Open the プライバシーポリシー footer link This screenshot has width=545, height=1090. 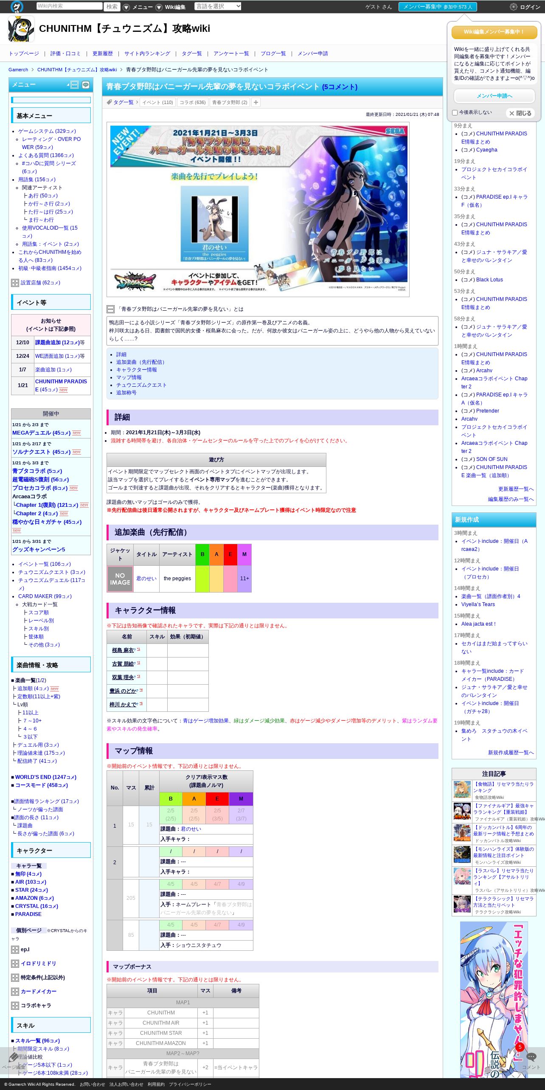click(190, 1084)
